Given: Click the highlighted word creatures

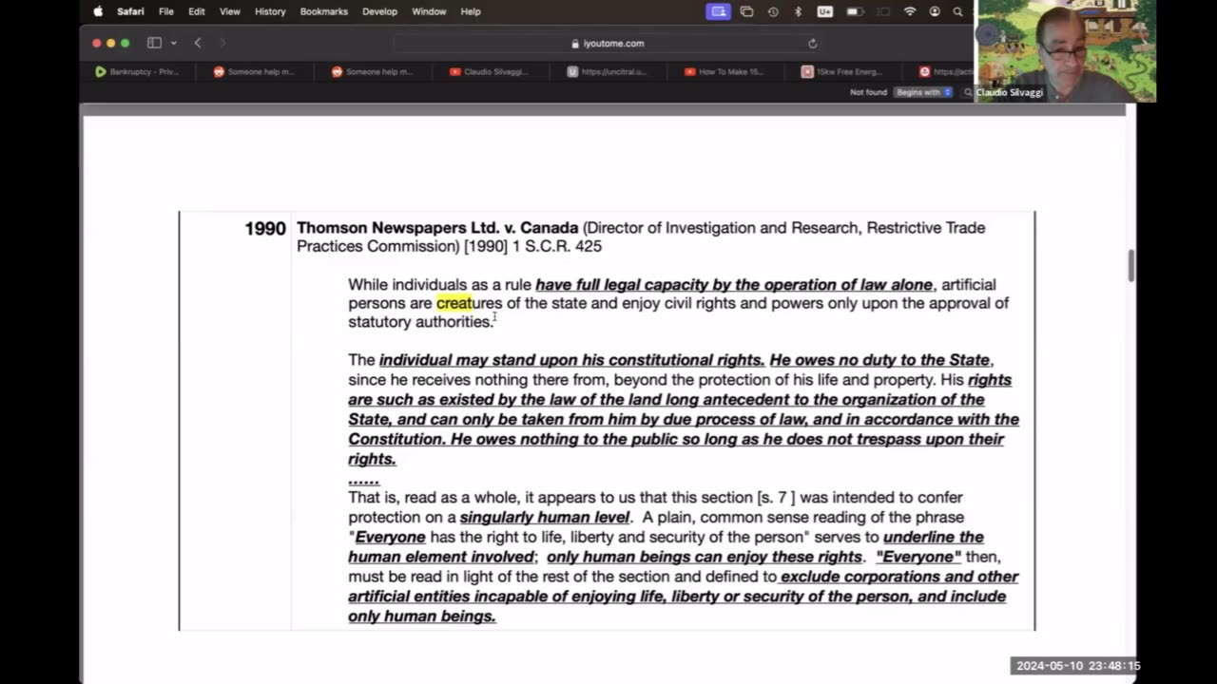Looking at the screenshot, I should tap(469, 303).
